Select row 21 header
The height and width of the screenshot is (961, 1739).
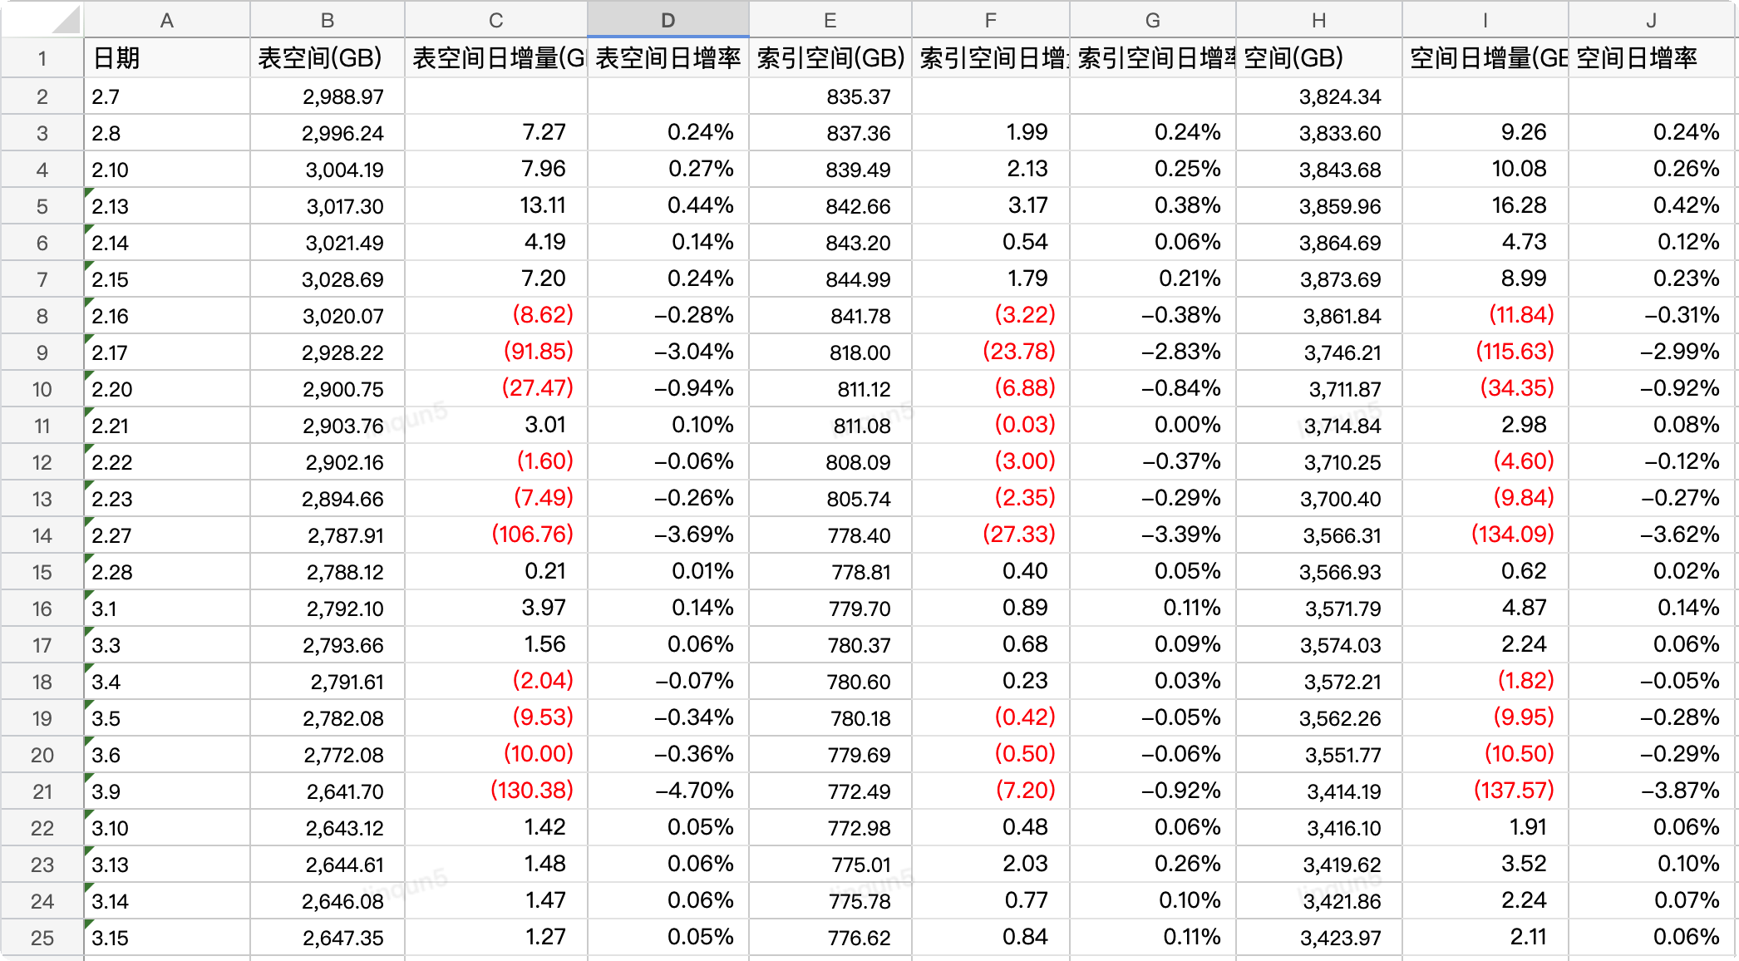click(42, 791)
